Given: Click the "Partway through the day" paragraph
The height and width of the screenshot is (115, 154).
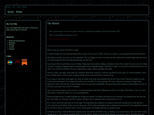Looking at the screenshot, I should (x=96, y=98).
